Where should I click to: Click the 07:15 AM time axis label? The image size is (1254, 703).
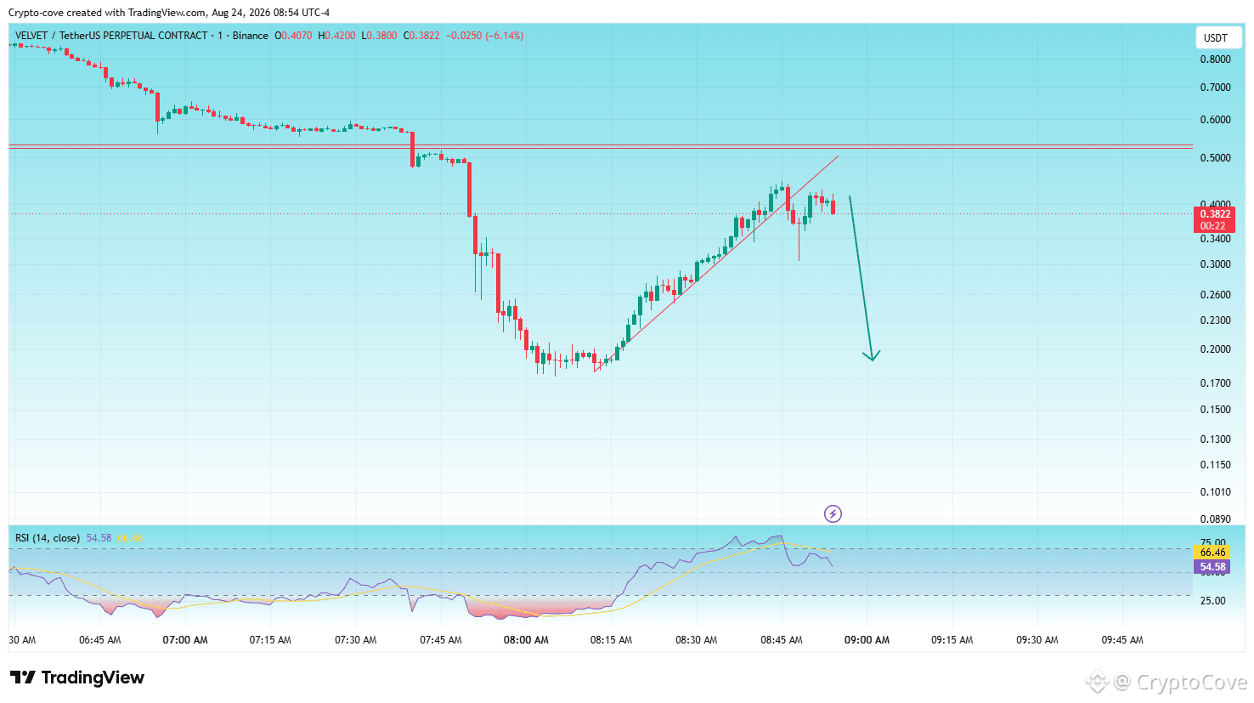click(x=270, y=640)
